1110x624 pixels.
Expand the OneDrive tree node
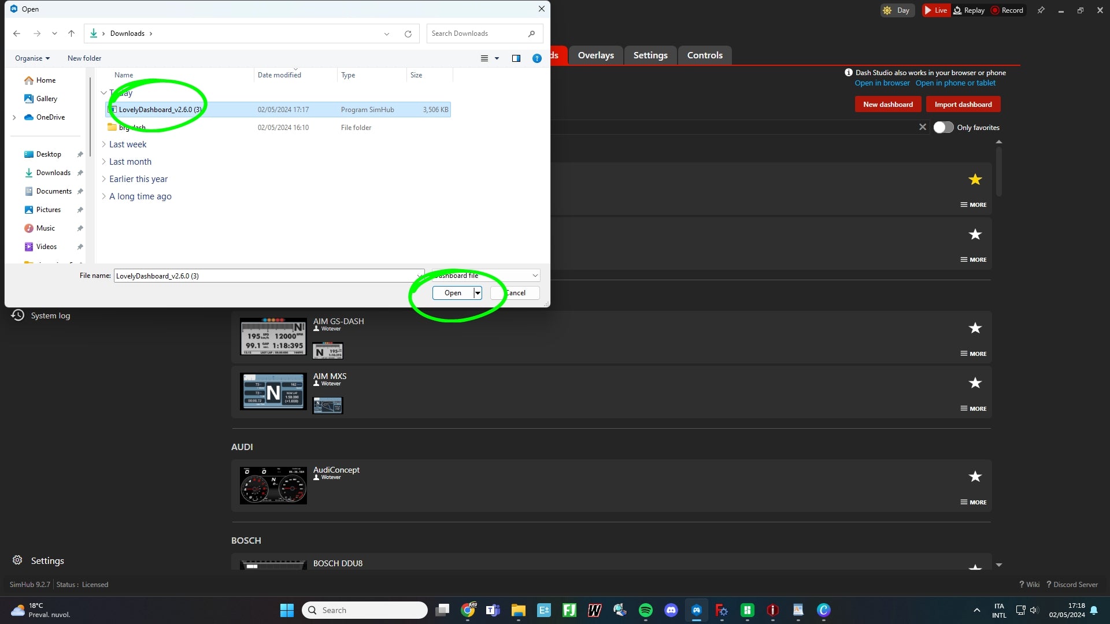click(14, 117)
